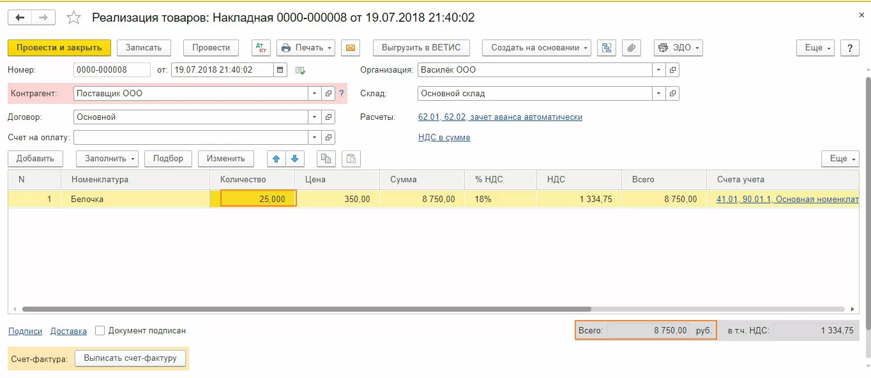Open the top Еще menu
Viewport: 871px width, 378px height.
pyautogui.click(x=815, y=48)
